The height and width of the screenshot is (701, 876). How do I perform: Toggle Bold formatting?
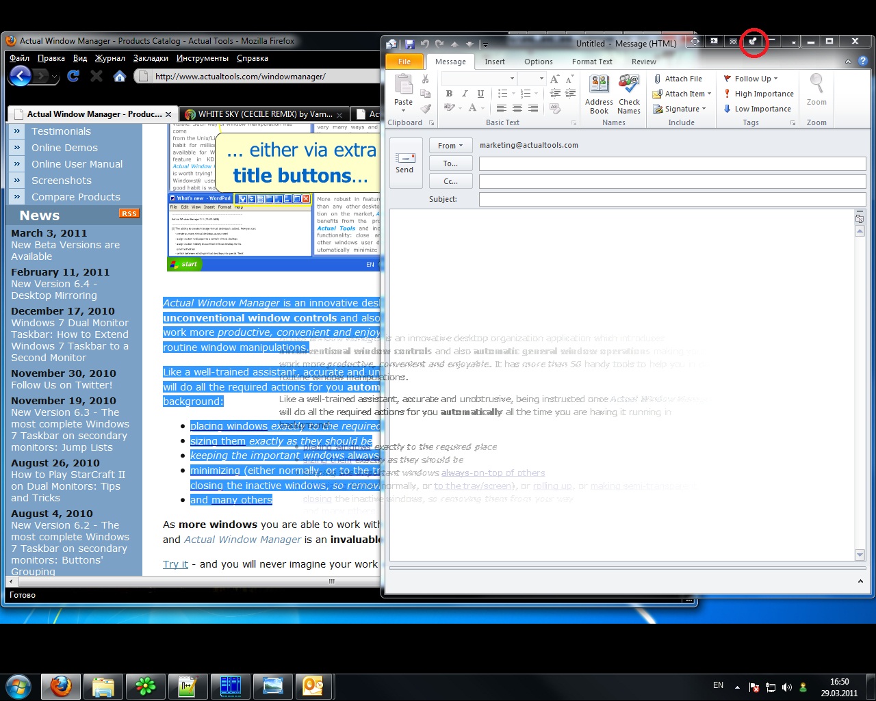[x=449, y=94]
